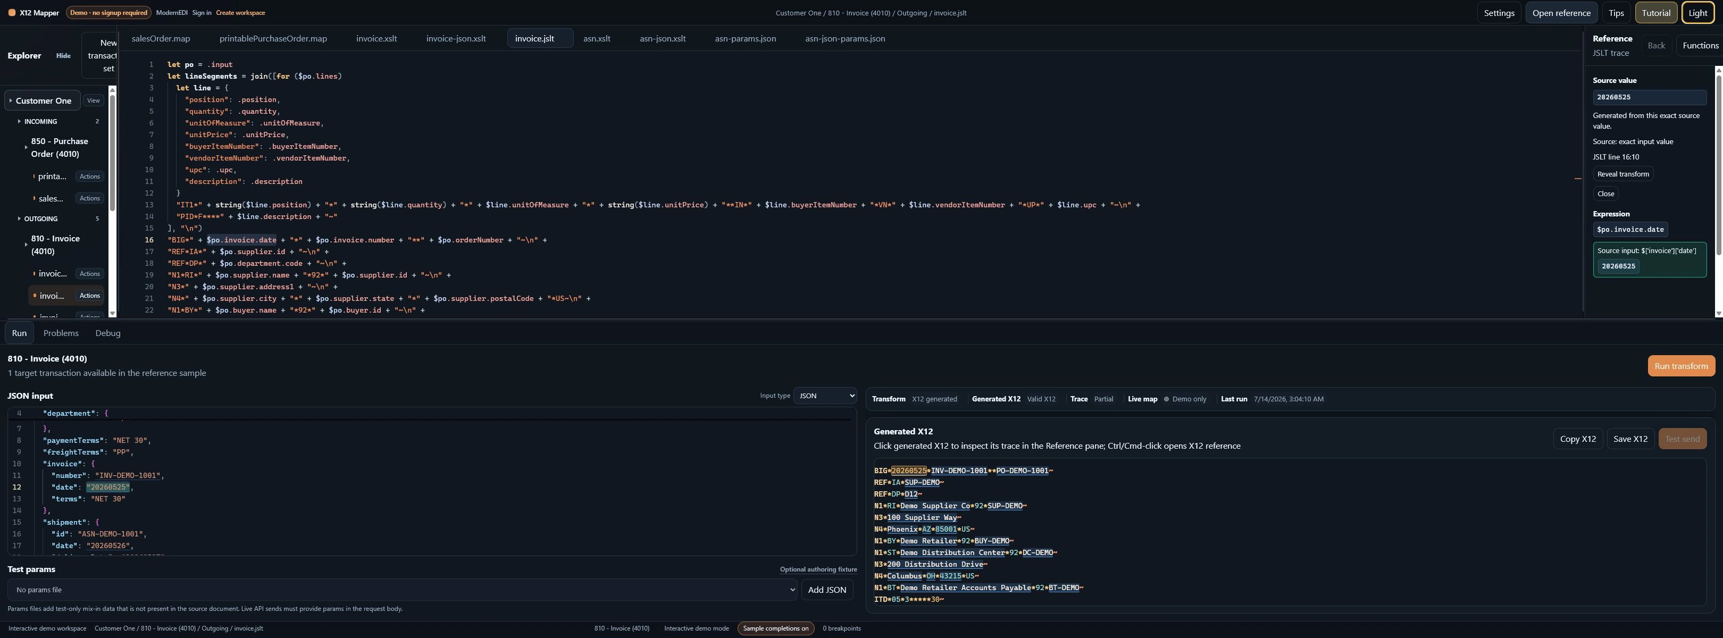Click the Demo · no signup required badge
Screen dimensions: 1723x638
coord(108,13)
